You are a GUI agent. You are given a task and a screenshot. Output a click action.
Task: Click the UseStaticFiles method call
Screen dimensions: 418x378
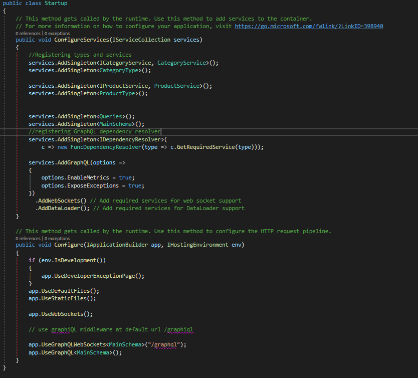[x=69, y=298]
